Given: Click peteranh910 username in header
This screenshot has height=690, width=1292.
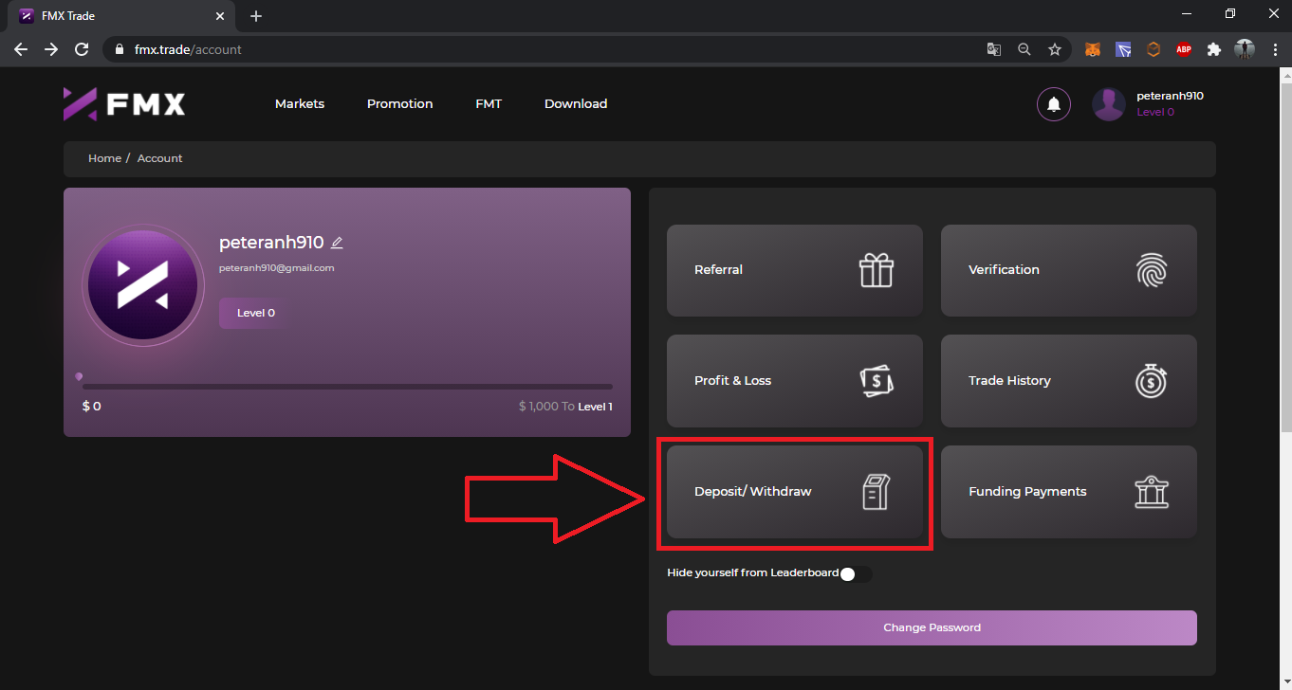Looking at the screenshot, I should 1170,96.
